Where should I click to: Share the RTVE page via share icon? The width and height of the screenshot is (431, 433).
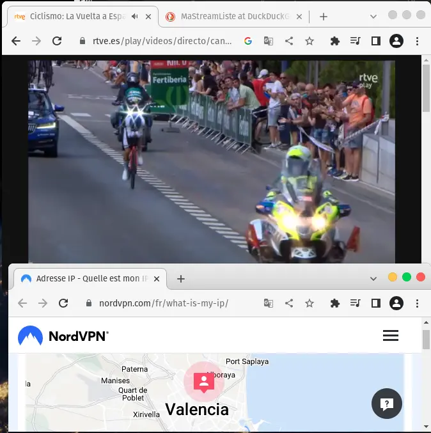pos(289,41)
